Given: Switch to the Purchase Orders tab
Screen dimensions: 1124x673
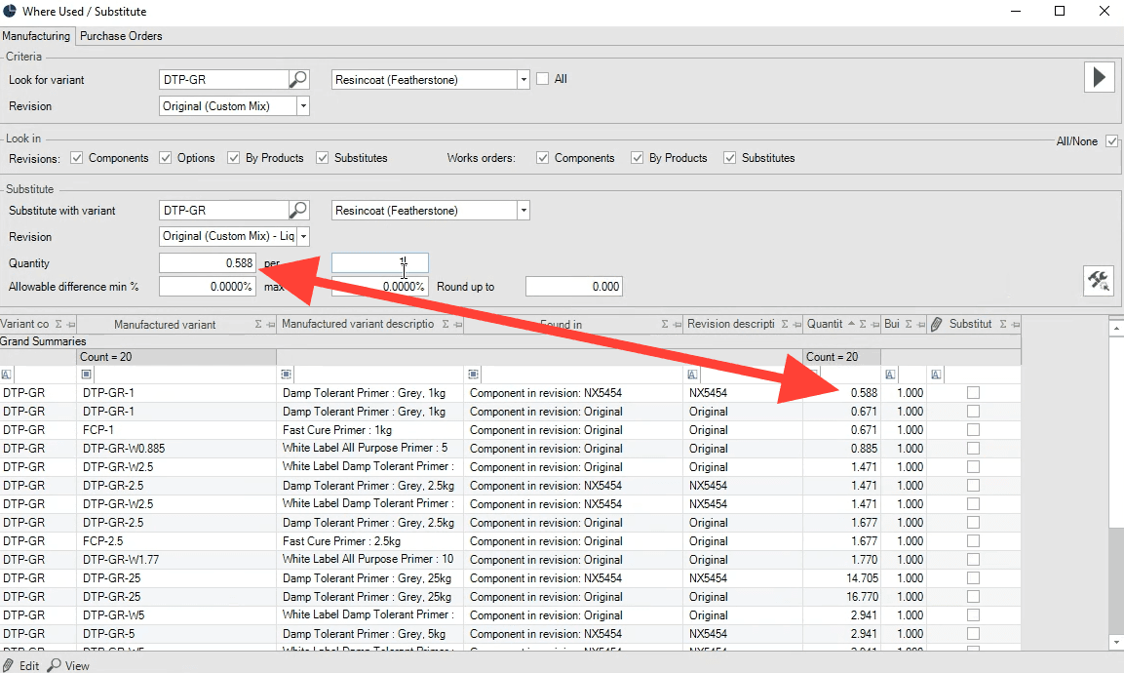Looking at the screenshot, I should click(121, 36).
